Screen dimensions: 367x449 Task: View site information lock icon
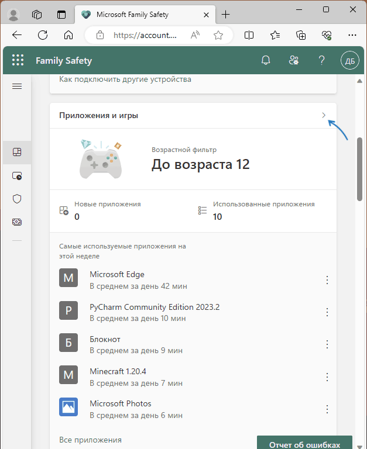click(x=100, y=35)
